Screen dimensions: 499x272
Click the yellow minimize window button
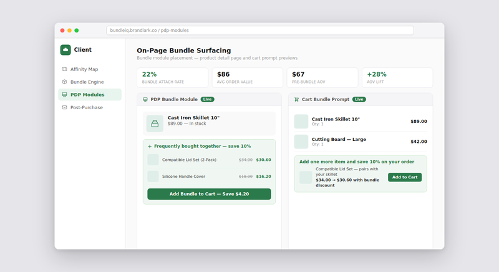point(69,31)
